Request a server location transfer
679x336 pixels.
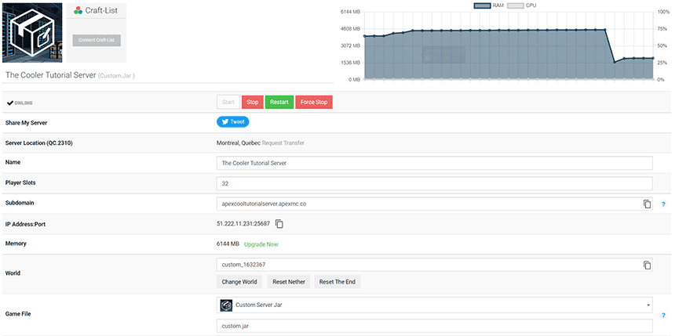point(284,143)
